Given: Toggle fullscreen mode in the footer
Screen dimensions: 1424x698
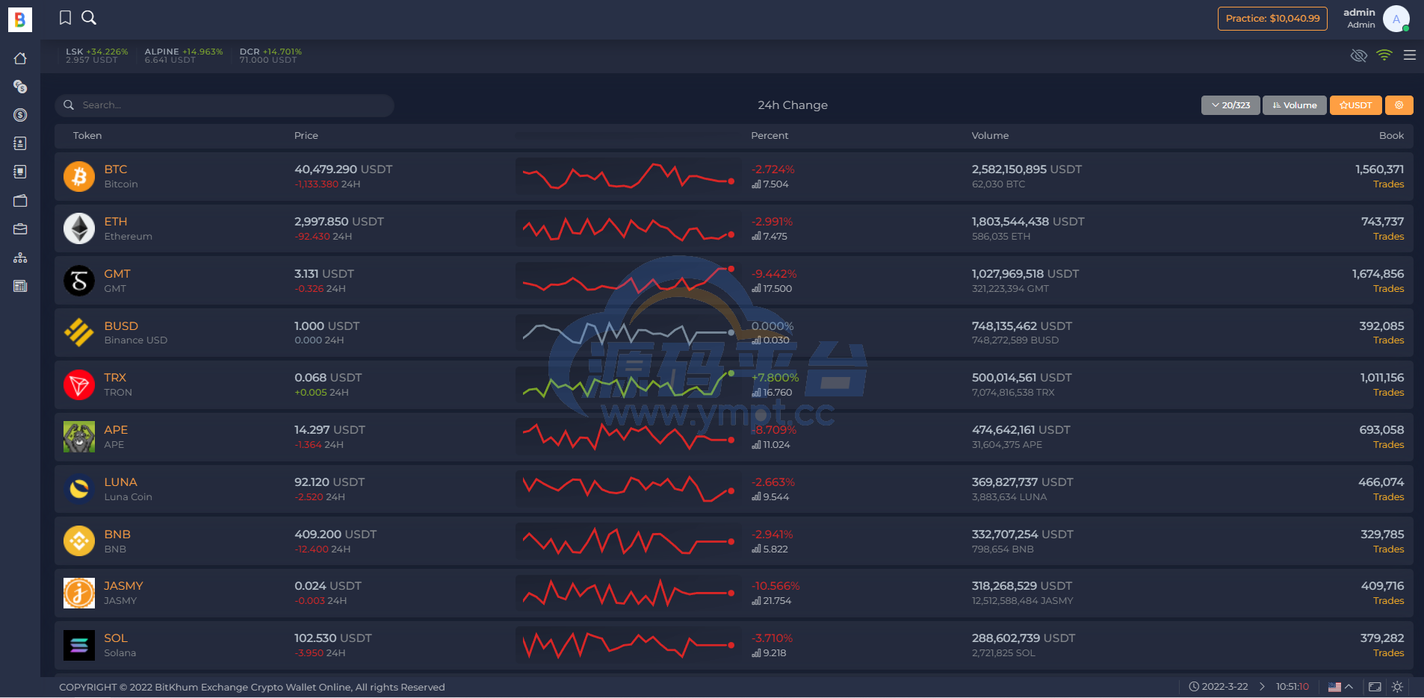Looking at the screenshot, I should coord(1375,687).
